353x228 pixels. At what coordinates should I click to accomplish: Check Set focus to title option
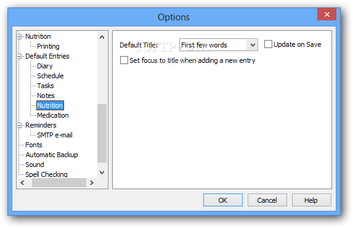[124, 60]
